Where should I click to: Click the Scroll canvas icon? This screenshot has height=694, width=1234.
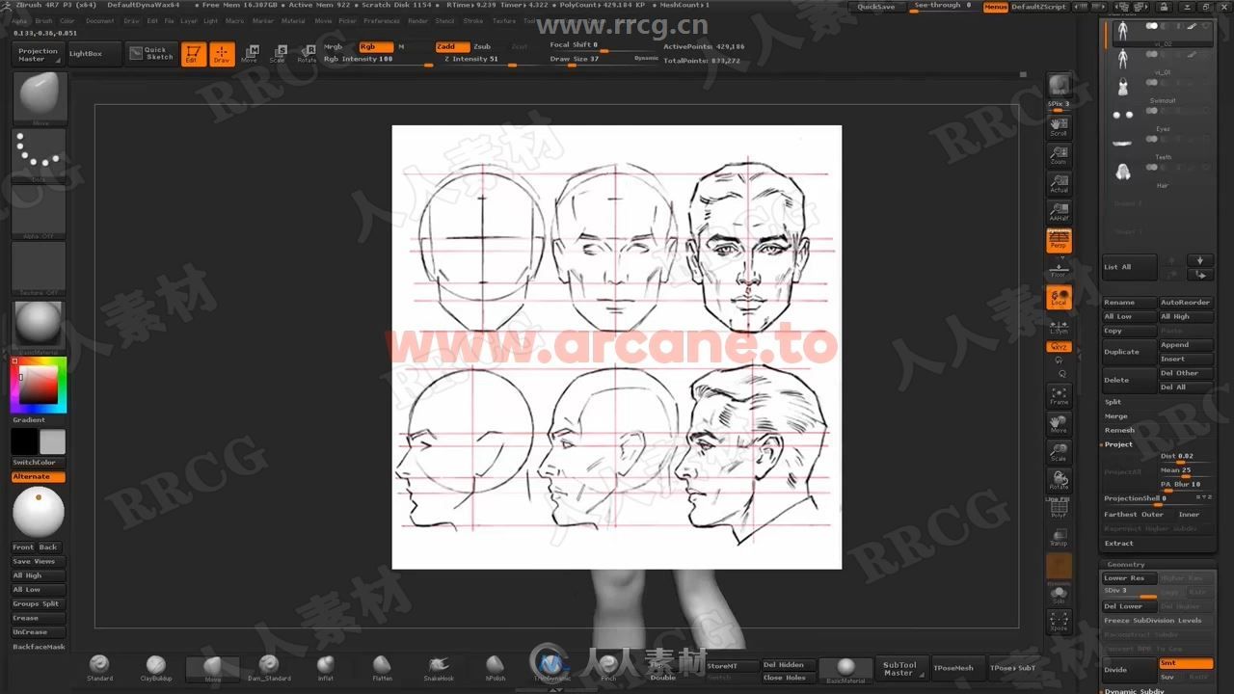click(1059, 127)
